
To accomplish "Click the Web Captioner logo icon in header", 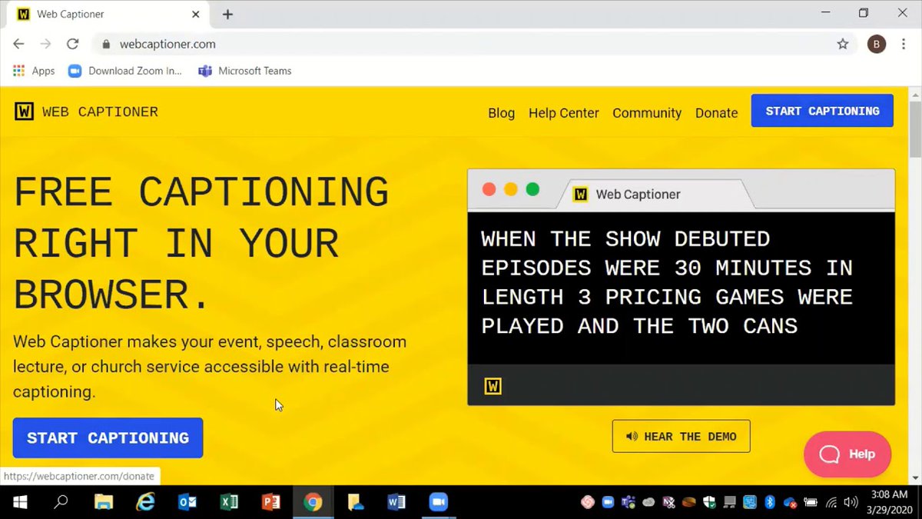I will click(24, 111).
